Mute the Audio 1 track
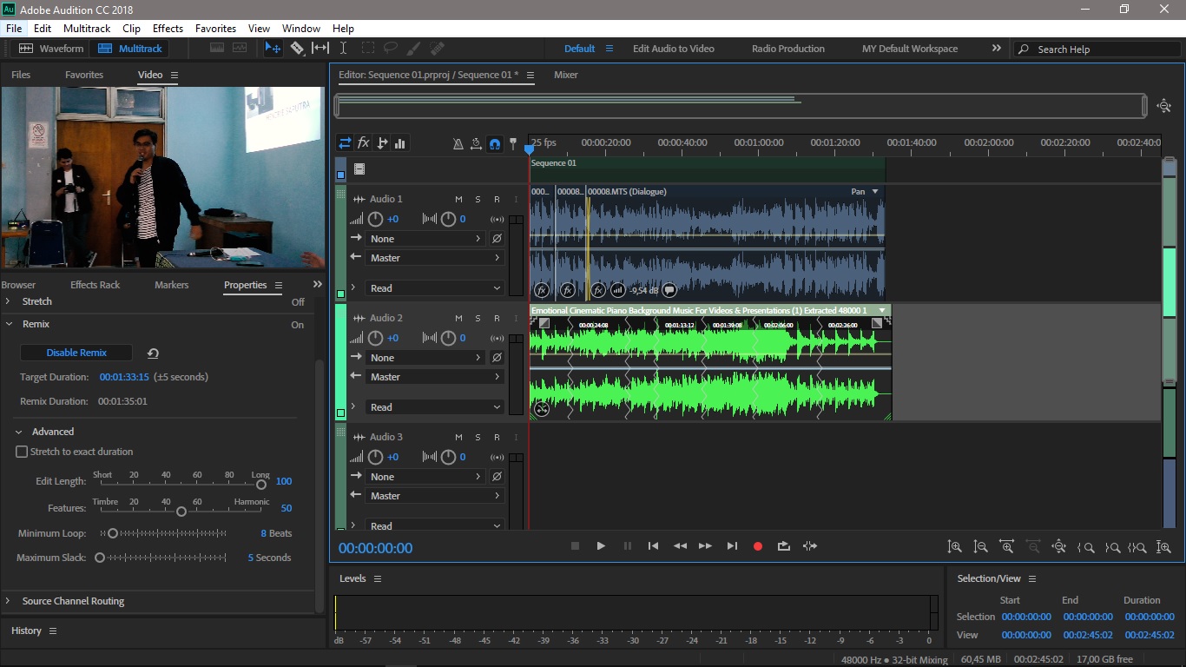 (459, 200)
